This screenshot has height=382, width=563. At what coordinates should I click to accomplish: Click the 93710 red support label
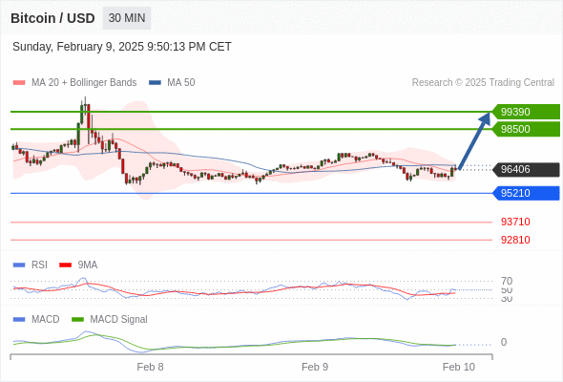[515, 222]
